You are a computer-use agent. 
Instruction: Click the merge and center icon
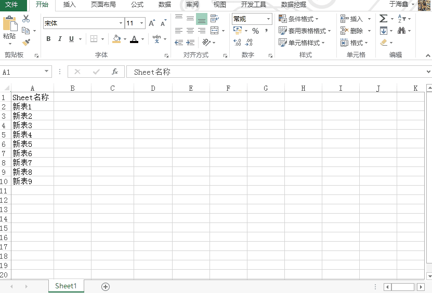(x=214, y=31)
